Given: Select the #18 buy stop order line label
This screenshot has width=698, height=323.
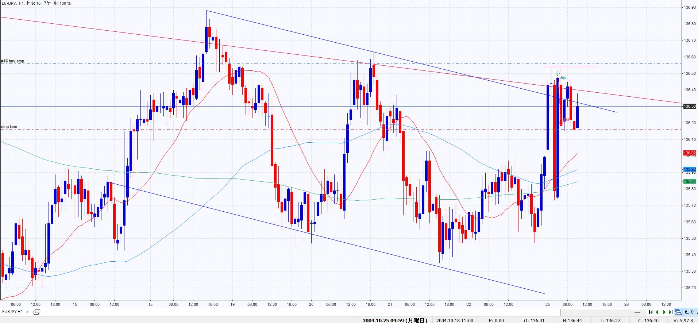Looking at the screenshot, I should (13, 61).
